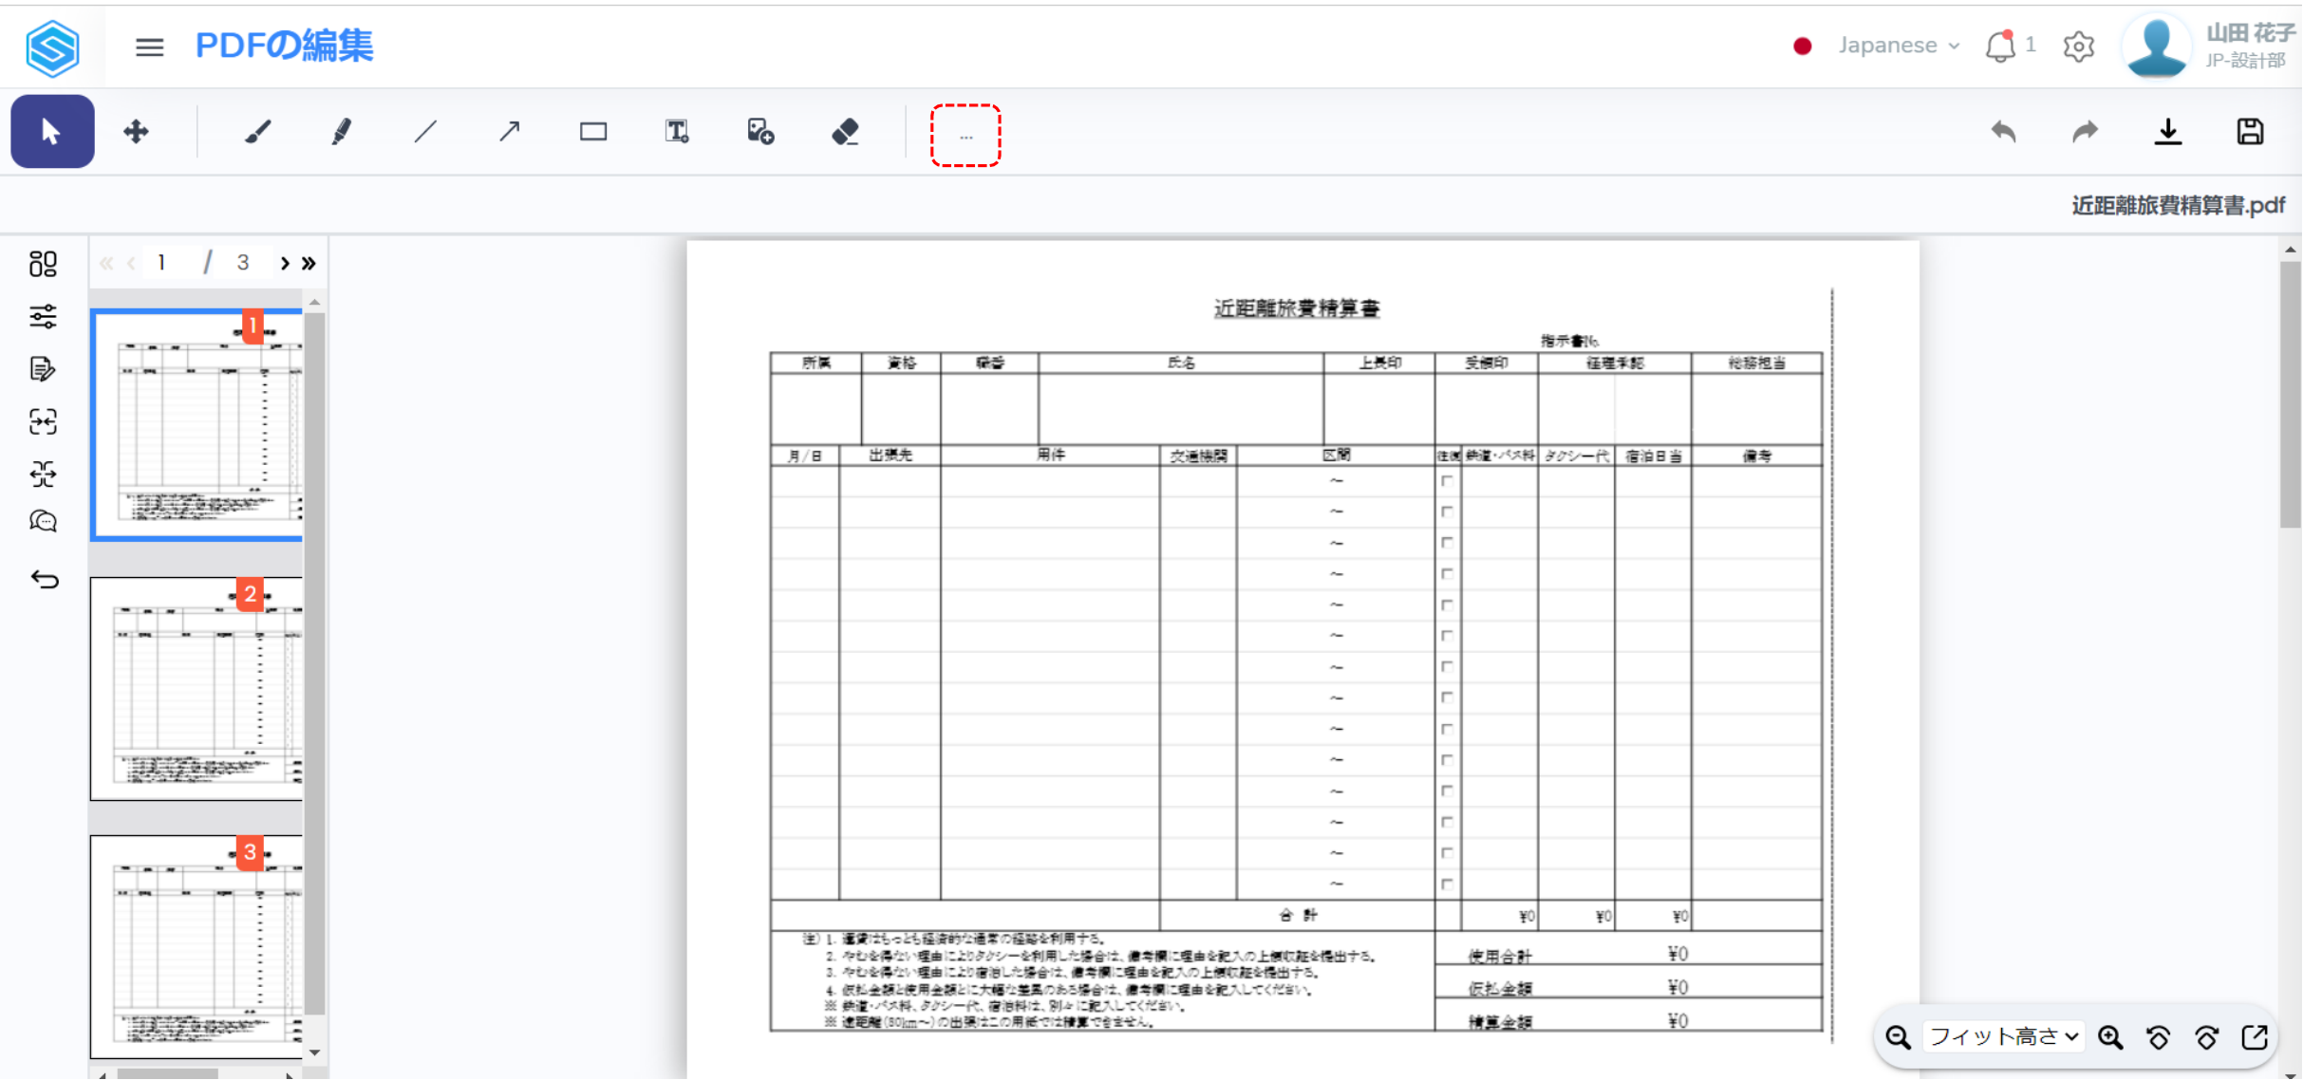The image size is (2303, 1080).
Task: Download the PDF file
Action: click(2167, 132)
